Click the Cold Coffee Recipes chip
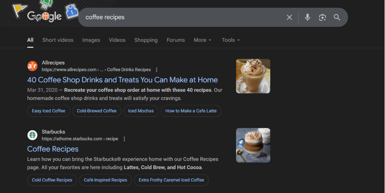The height and width of the screenshot is (193, 385). coord(52,180)
